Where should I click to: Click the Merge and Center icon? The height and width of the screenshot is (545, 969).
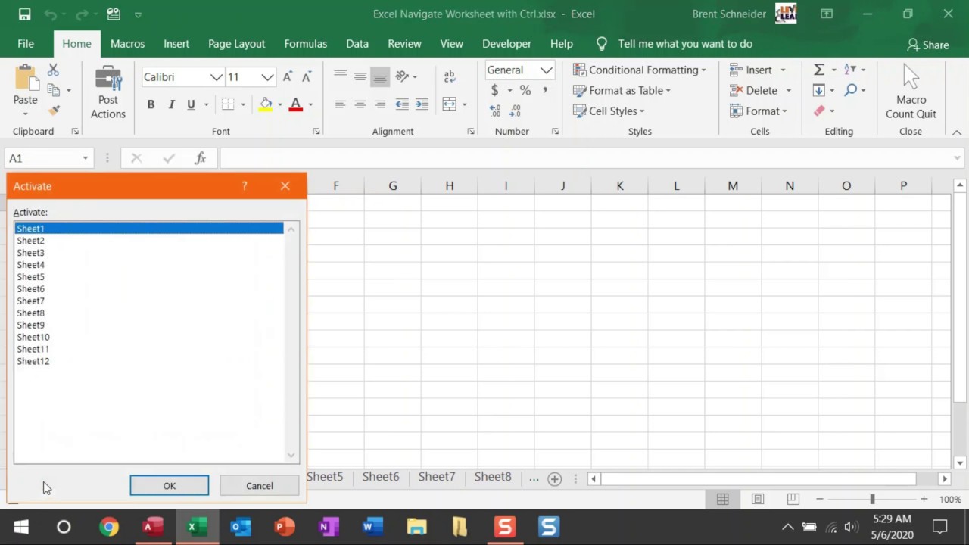[x=450, y=104]
